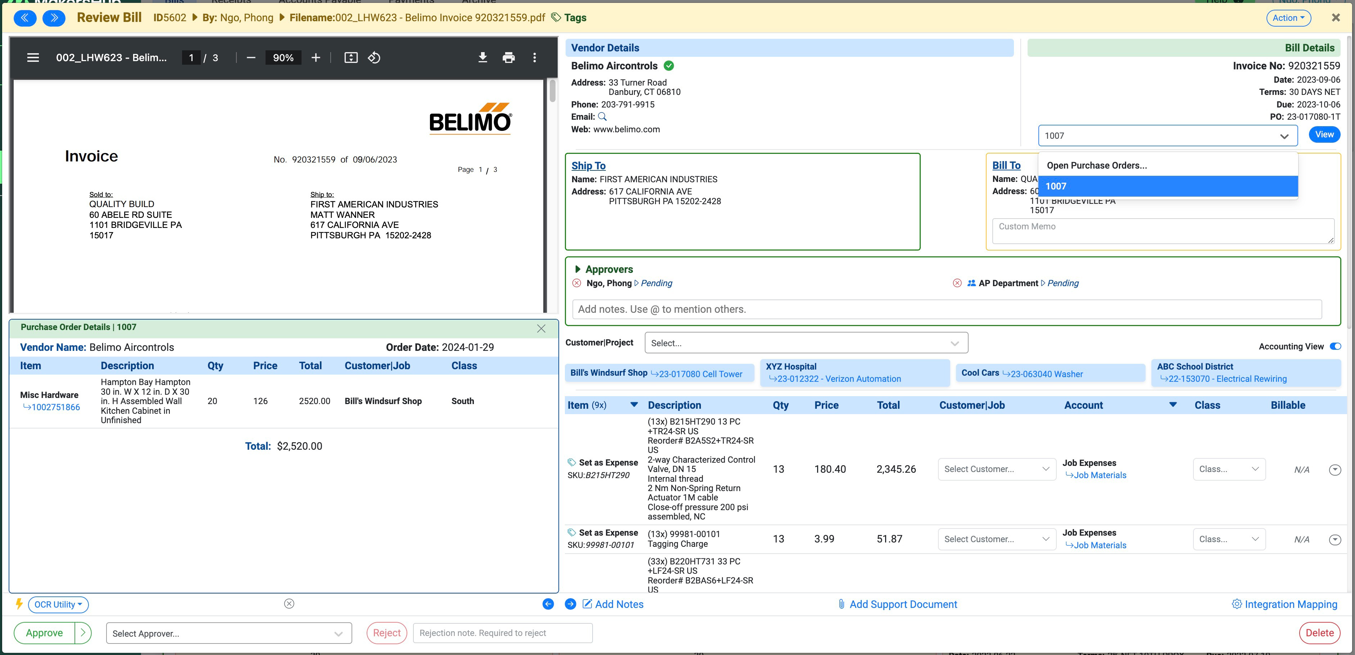Screen dimensions: 1355x655
Task: Zoom in the PDF with plus icon
Action: click(x=316, y=57)
